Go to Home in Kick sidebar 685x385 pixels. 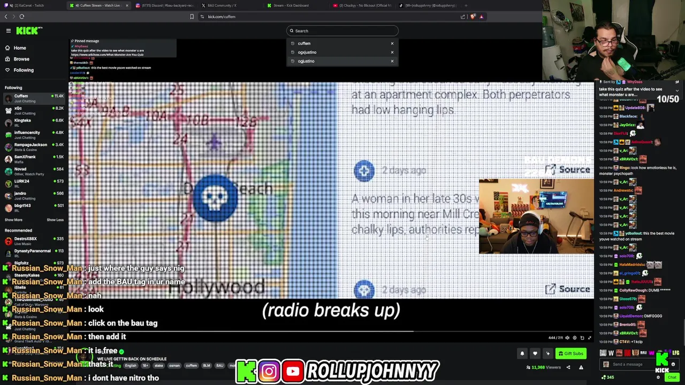(x=20, y=48)
